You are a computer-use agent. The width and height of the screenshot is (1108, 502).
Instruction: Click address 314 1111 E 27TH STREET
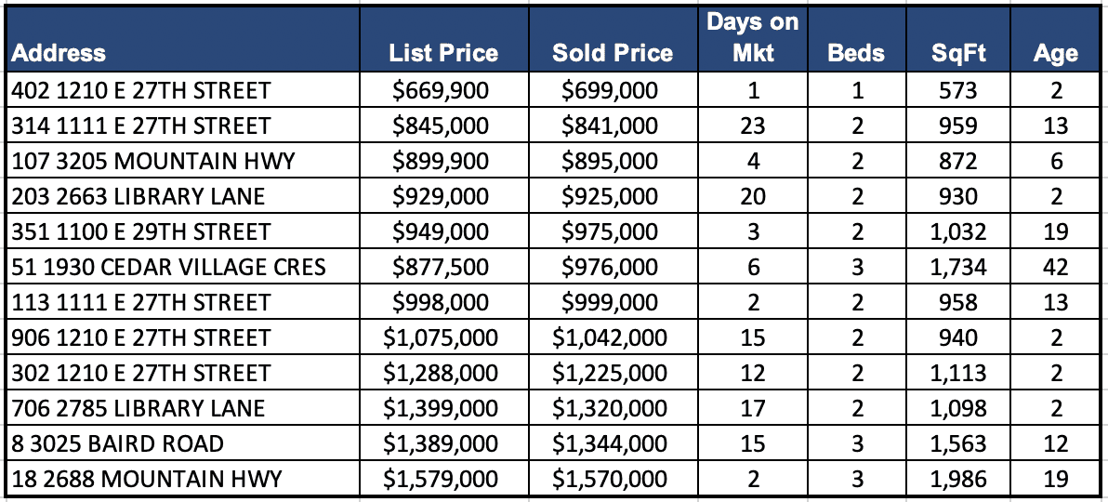tap(141, 125)
